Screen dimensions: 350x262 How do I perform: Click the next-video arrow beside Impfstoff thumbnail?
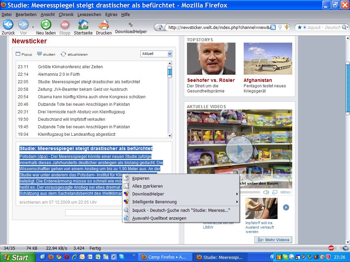(x=286, y=207)
